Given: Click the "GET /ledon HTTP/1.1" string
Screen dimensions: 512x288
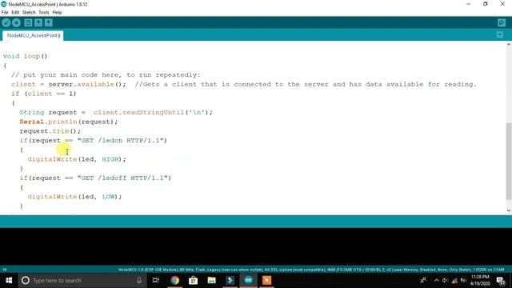Looking at the screenshot, I should coord(120,141).
